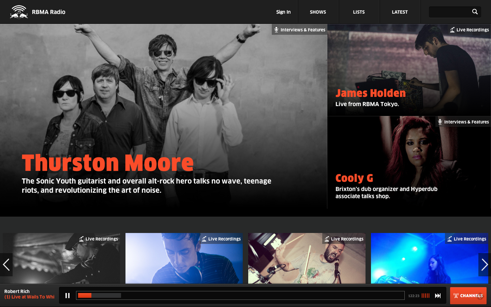This screenshot has height=307, width=491.
Task: Click Live Recordings tag on first thumbnail
Action: (98, 239)
